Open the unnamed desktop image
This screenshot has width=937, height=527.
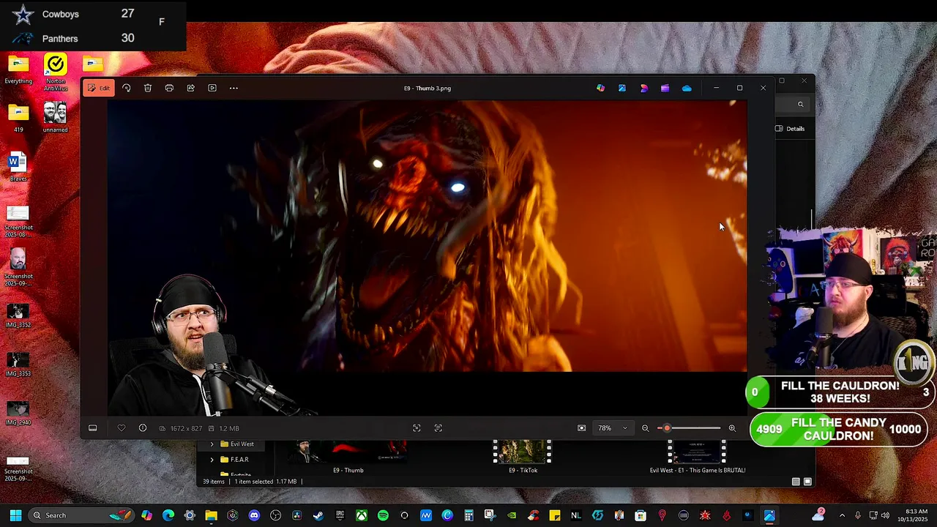[x=56, y=118]
